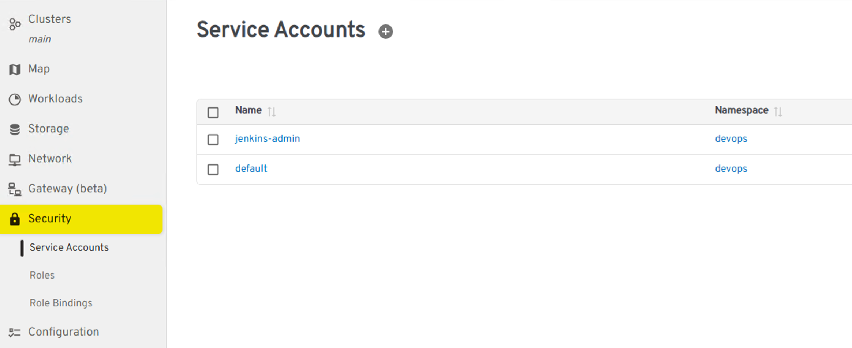Select the jenkins-admin row checkbox
Screen dimensions: 852x348
tap(213, 139)
